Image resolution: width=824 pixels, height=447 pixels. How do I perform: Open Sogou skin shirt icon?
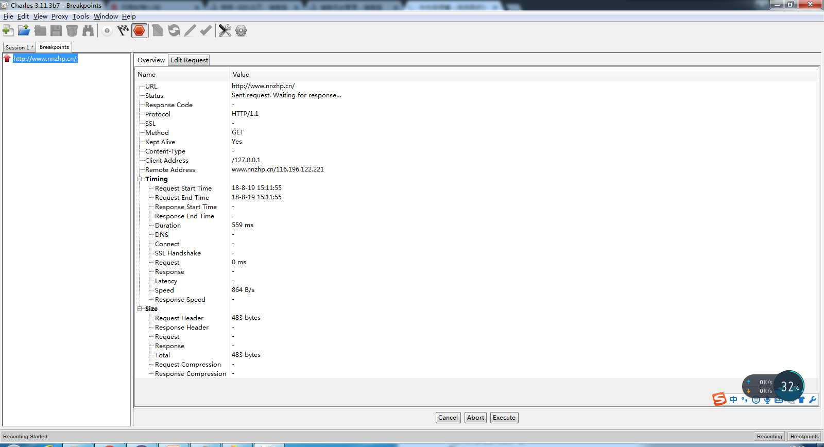point(801,400)
